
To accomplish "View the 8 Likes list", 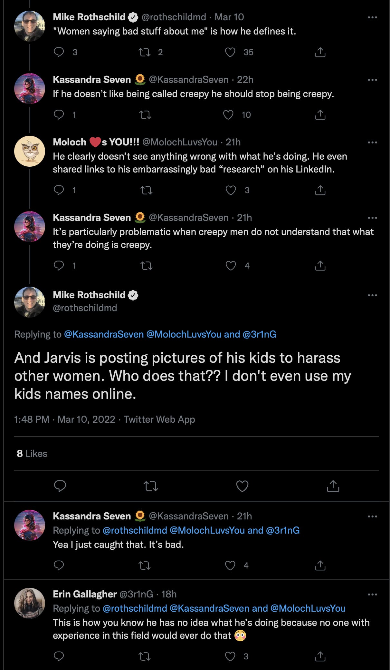I will [32, 454].
